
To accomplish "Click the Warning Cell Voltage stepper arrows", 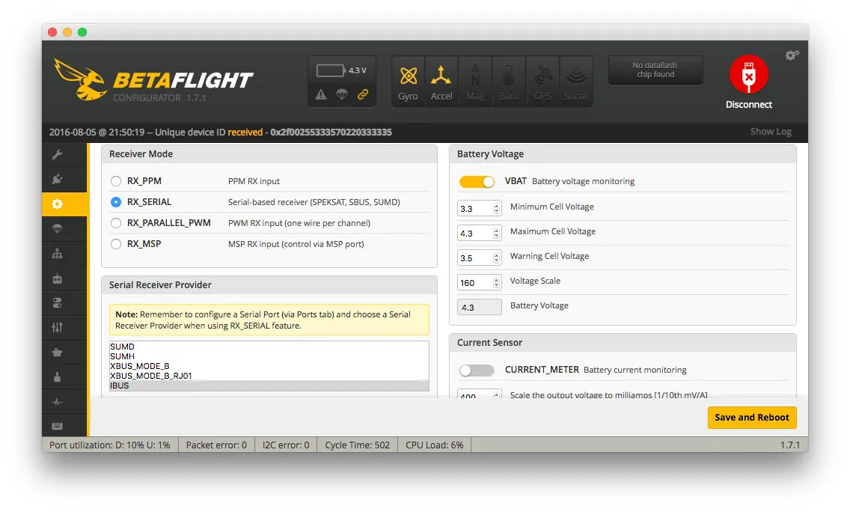I will point(496,258).
